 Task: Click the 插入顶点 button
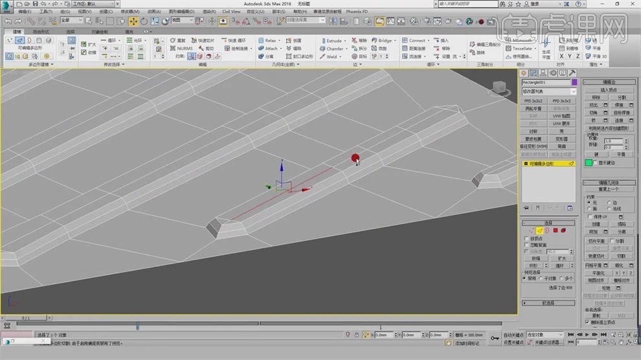tap(609, 90)
